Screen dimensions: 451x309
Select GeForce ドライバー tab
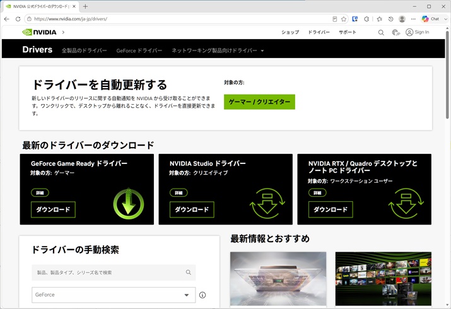tap(139, 50)
